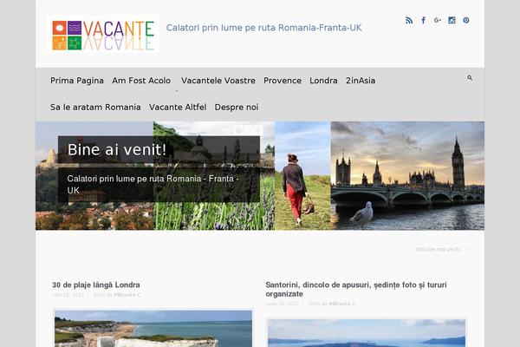Click the Big Ben Westminster banner photo
Screen dimensions: 520x347
point(407,175)
